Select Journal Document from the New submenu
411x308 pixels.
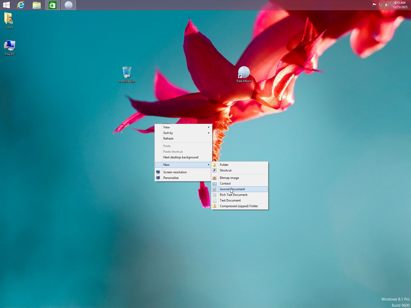pos(232,189)
